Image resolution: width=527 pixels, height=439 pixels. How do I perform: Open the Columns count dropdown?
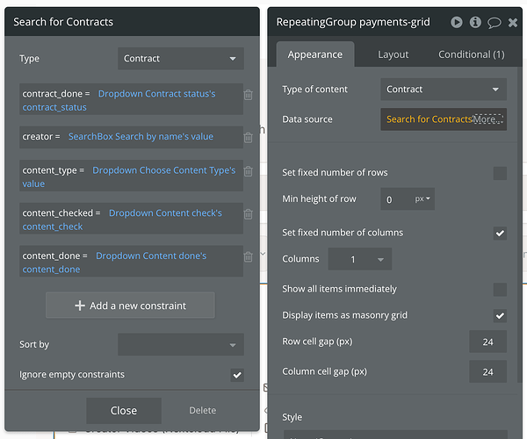tap(359, 260)
